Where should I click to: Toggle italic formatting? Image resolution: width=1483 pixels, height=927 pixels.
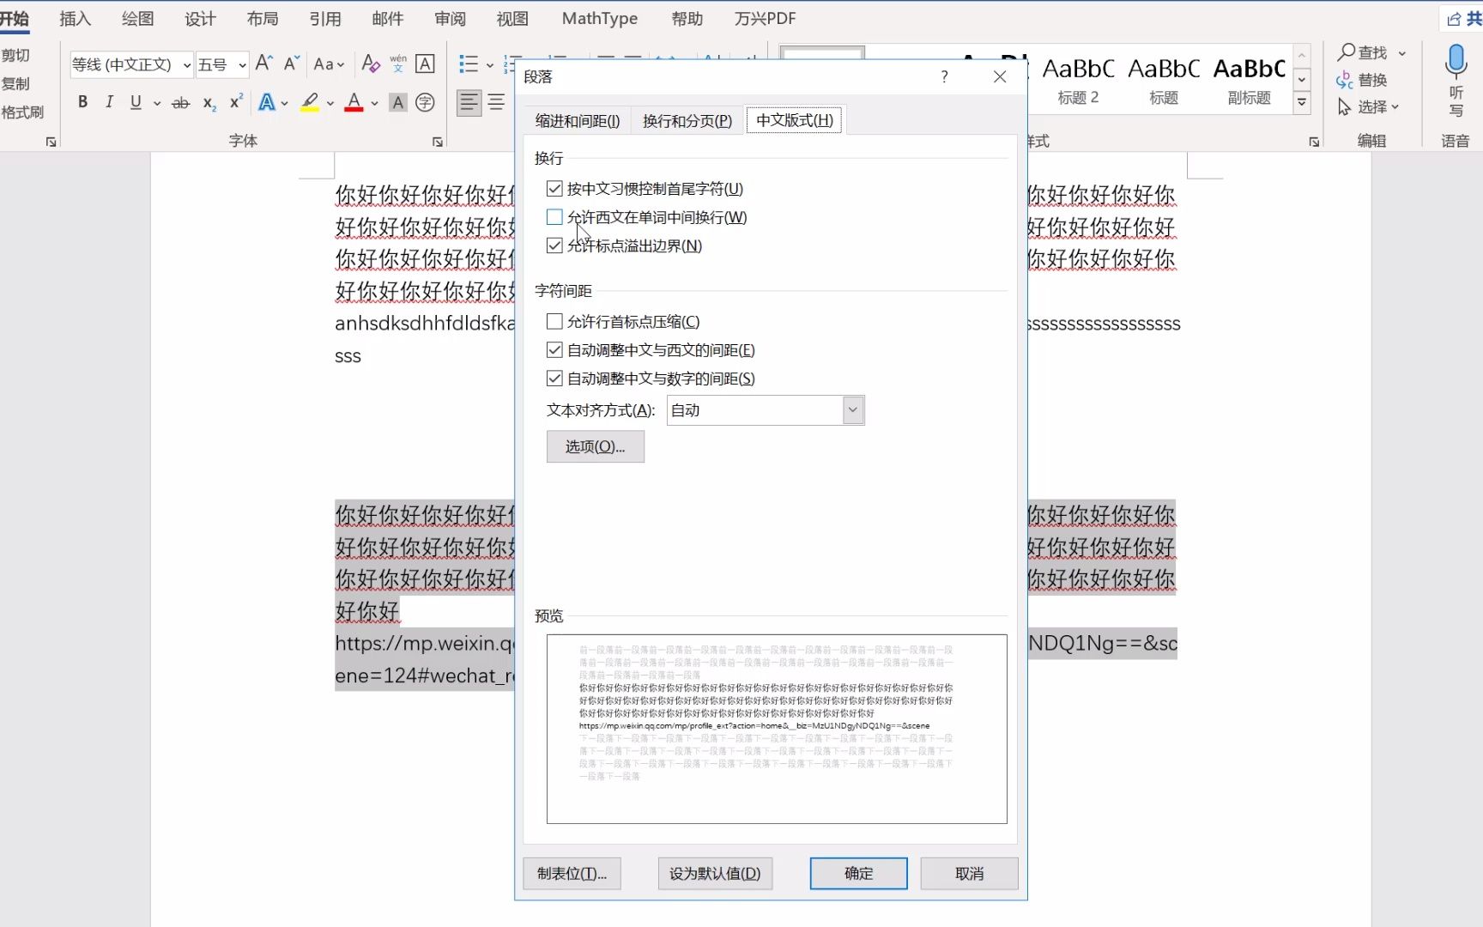[109, 102]
